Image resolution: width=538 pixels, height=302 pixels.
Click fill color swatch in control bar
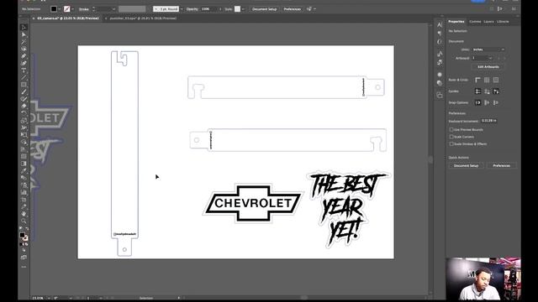(x=54, y=9)
